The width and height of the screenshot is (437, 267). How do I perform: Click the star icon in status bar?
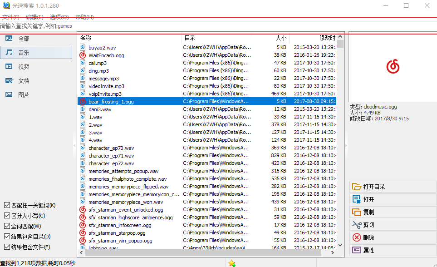[232, 263]
